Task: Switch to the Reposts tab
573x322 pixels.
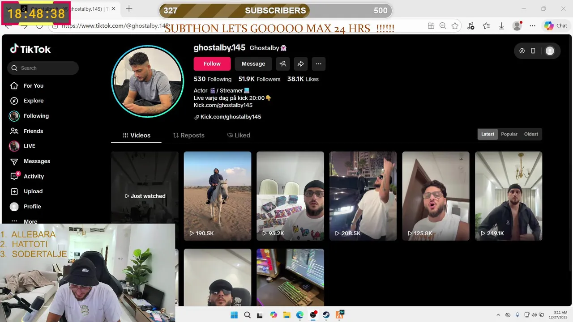Action: point(189,135)
